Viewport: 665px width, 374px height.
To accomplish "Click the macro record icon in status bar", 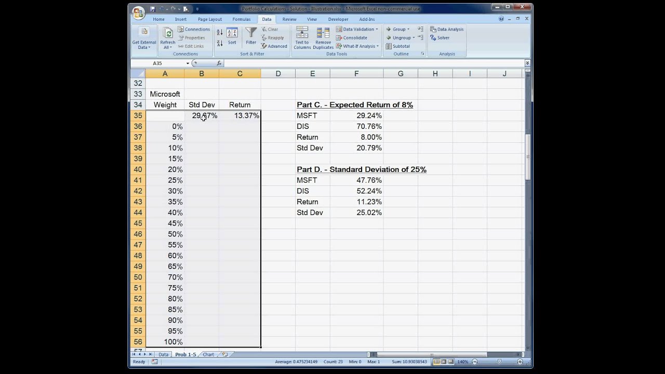I will point(155,362).
